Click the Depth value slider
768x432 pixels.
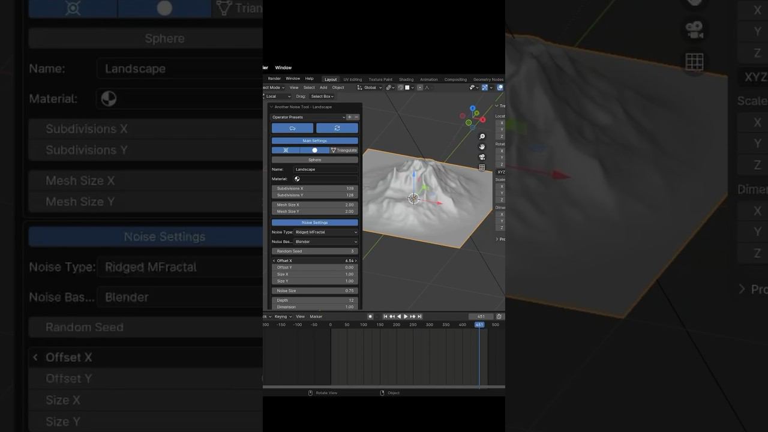pos(315,300)
